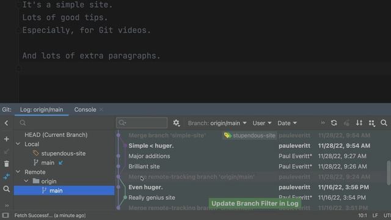The image size is (391, 220).
Task: Click the commit log vertical scrollbar
Action: [x=389, y=173]
